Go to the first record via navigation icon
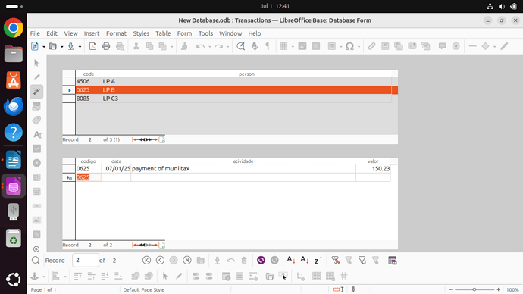Viewport: 523px width, 294px height. click(146, 261)
